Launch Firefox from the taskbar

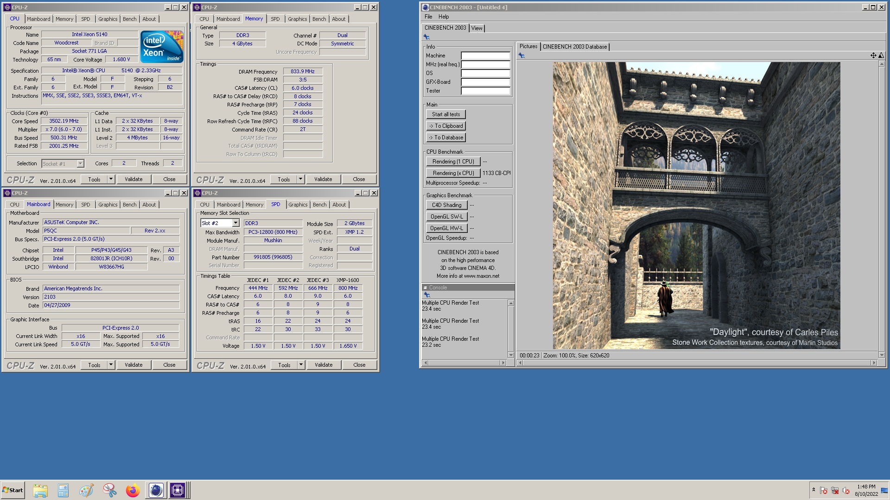(x=133, y=490)
